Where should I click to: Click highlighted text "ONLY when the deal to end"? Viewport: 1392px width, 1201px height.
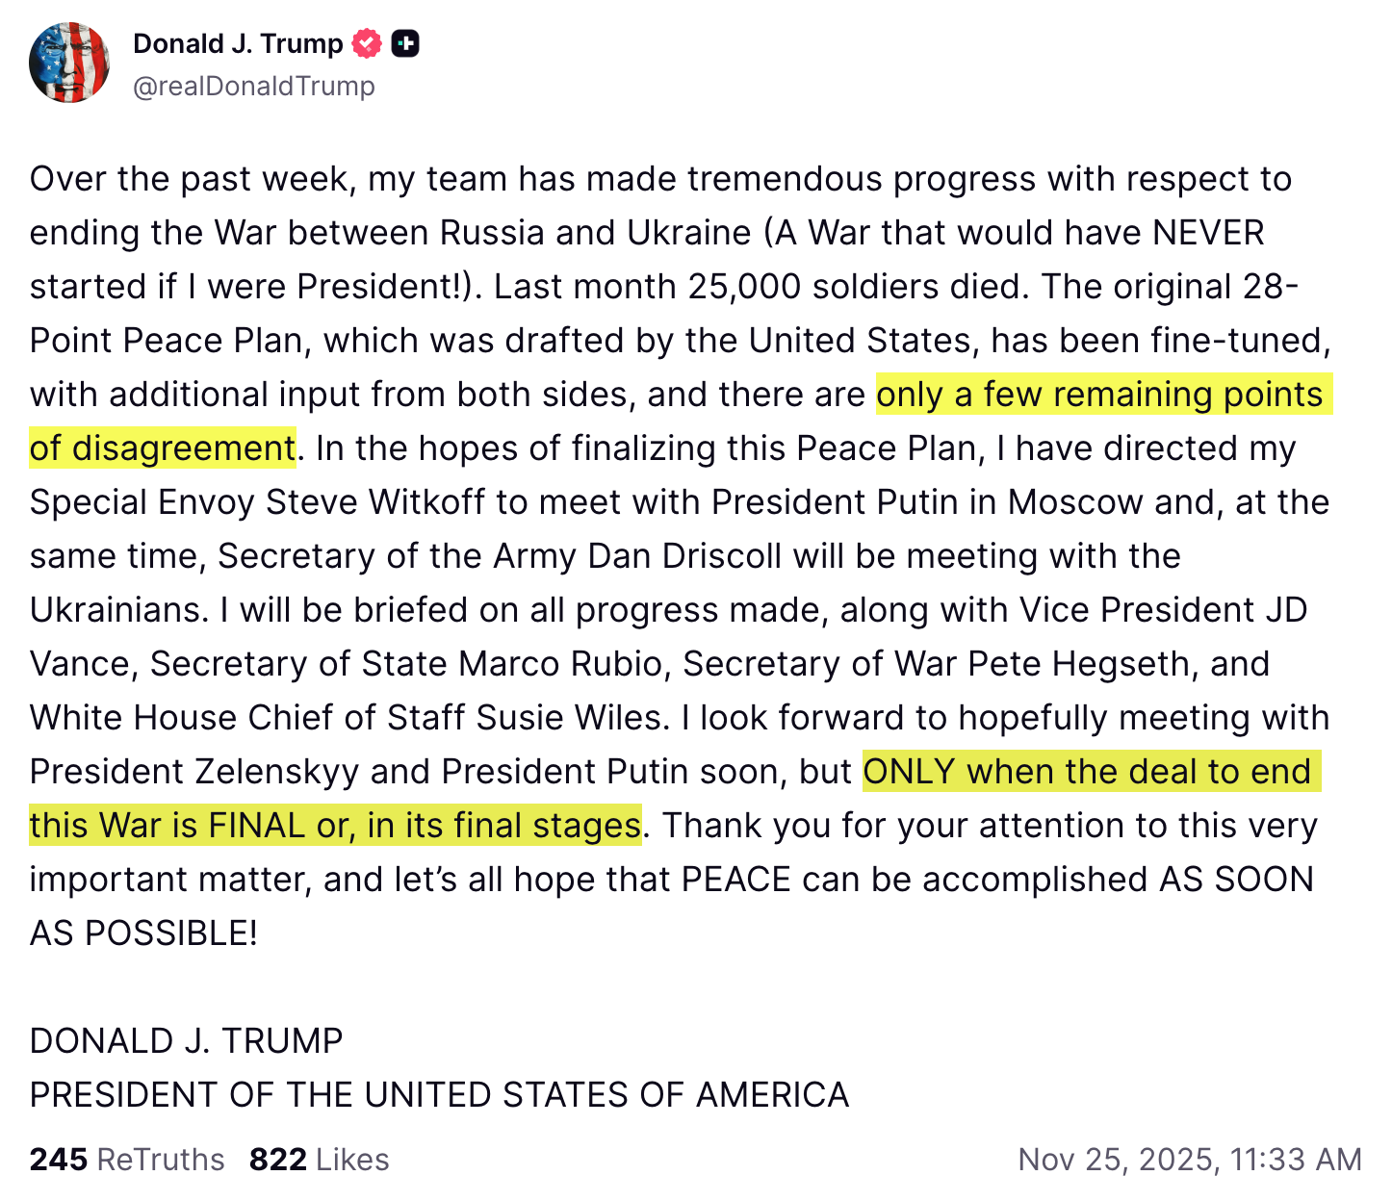[x=1087, y=772]
